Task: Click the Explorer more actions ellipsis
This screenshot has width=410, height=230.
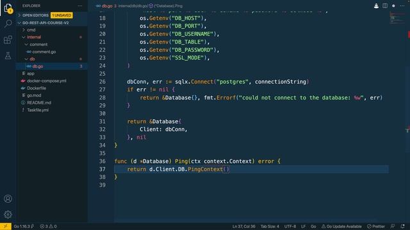Action: pos(80,6)
